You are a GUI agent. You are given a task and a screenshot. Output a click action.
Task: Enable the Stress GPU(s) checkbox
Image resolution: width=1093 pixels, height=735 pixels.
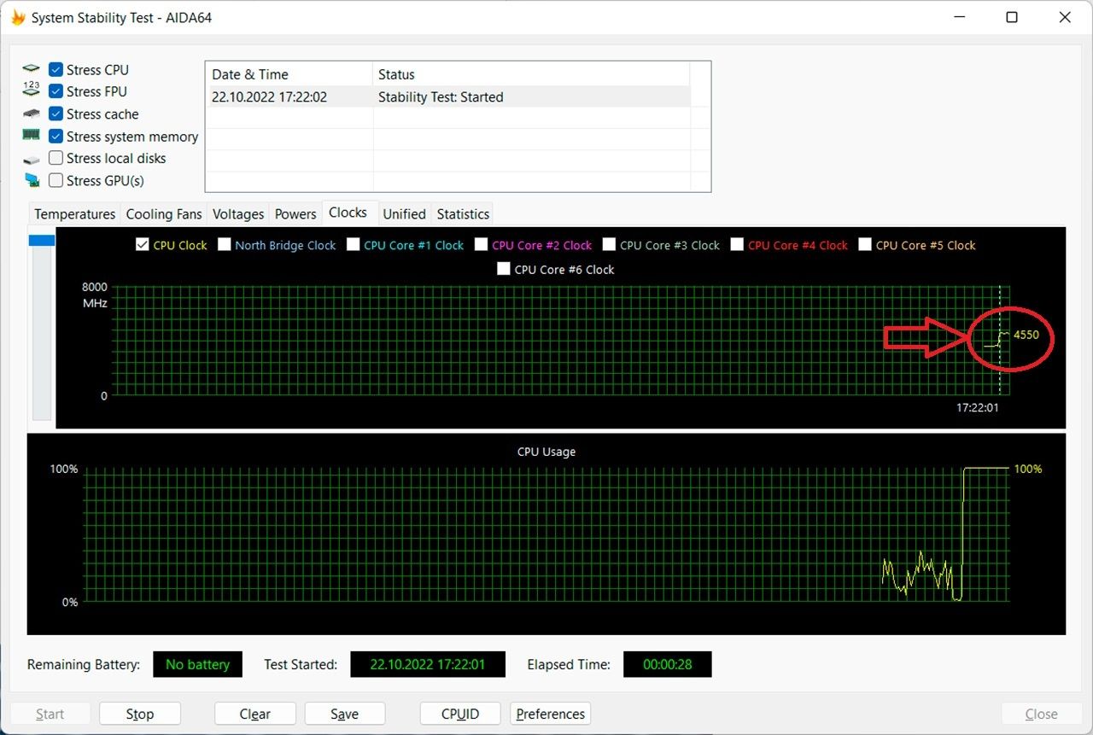(56, 180)
